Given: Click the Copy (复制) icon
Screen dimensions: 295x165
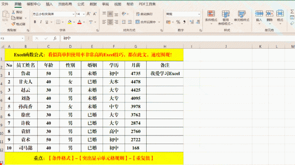Looking at the screenshot, I should [x=13, y=18].
